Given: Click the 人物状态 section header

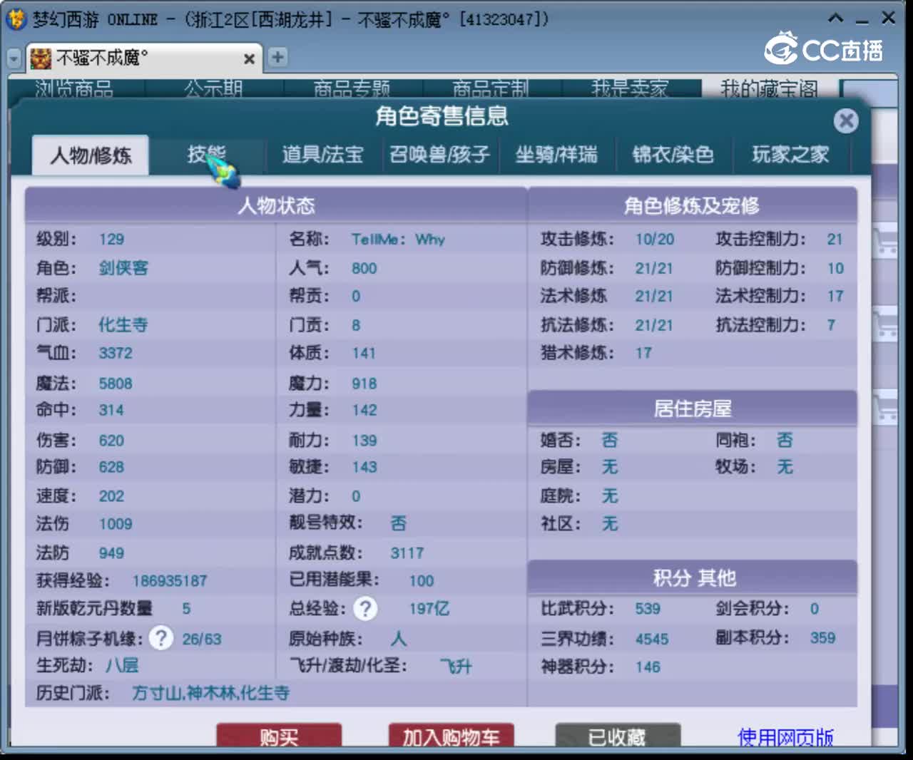Looking at the screenshot, I should (276, 206).
